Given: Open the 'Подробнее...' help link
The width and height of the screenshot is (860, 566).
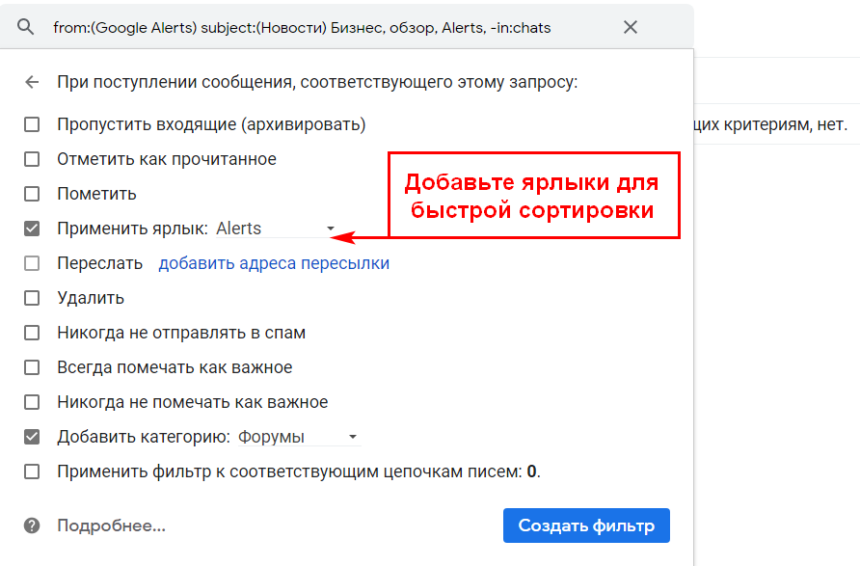Looking at the screenshot, I should [111, 526].
